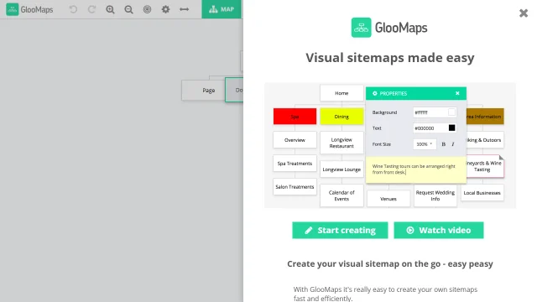Undo the last action
Image resolution: width=537 pixels, height=302 pixels.
pyautogui.click(x=73, y=9)
